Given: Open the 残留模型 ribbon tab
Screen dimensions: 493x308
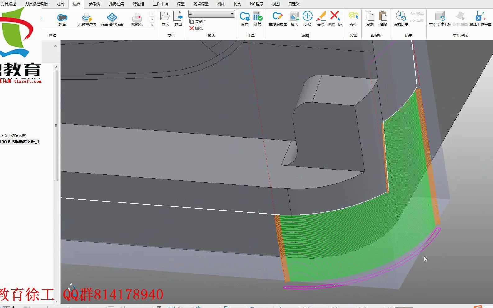Looking at the screenshot, I should pos(201,4).
